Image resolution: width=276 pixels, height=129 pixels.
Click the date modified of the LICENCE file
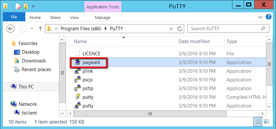[197, 54]
